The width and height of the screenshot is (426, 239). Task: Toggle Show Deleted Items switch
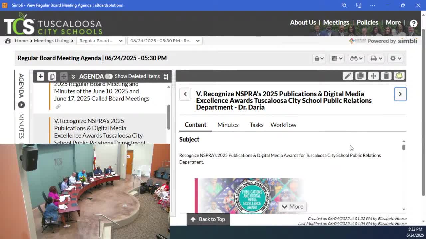(108, 76)
